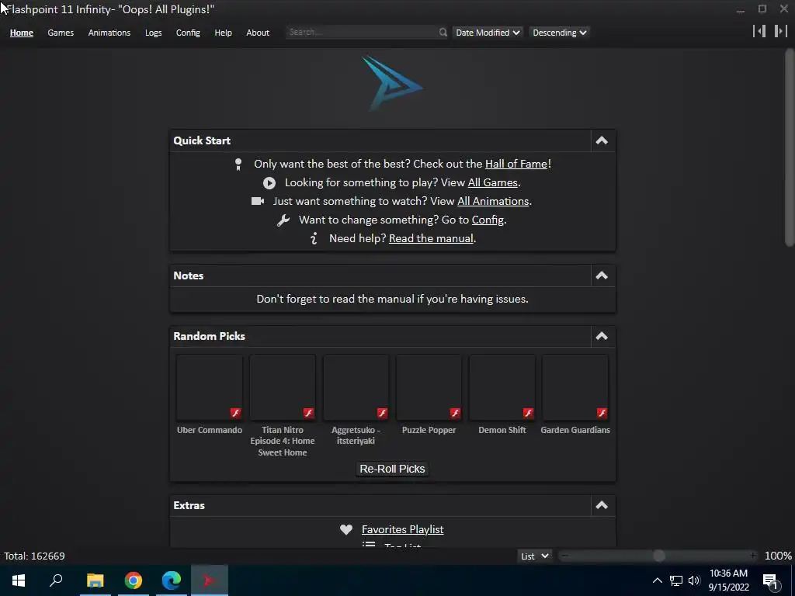Click the Flashpoint arrow logo

coord(392,83)
